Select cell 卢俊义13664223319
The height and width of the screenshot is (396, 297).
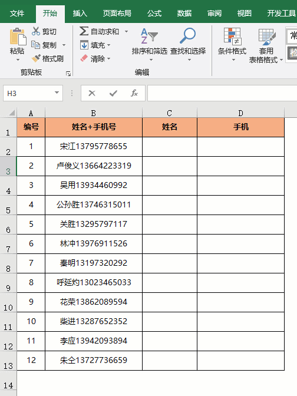pyautogui.click(x=94, y=166)
